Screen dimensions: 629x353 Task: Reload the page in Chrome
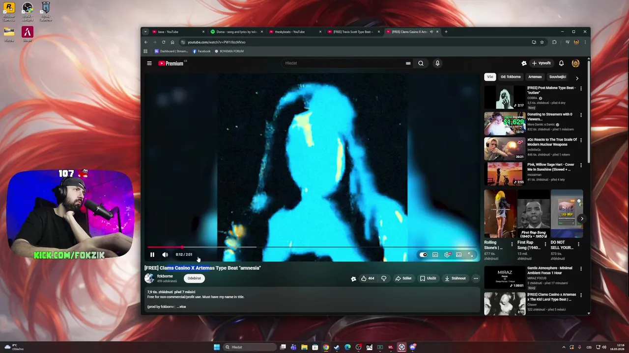click(x=164, y=42)
